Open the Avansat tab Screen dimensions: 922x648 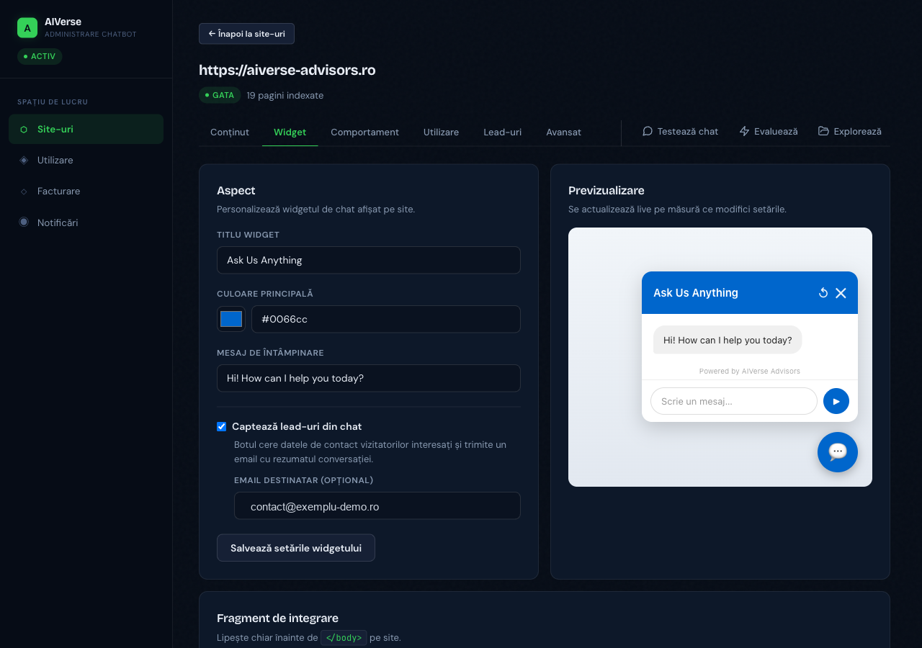click(x=563, y=132)
